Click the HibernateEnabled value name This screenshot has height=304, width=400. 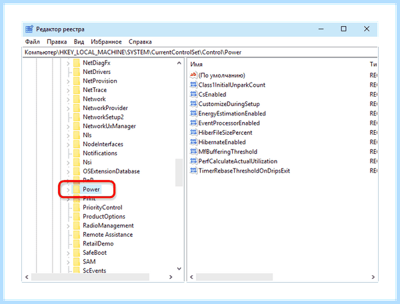coord(222,142)
